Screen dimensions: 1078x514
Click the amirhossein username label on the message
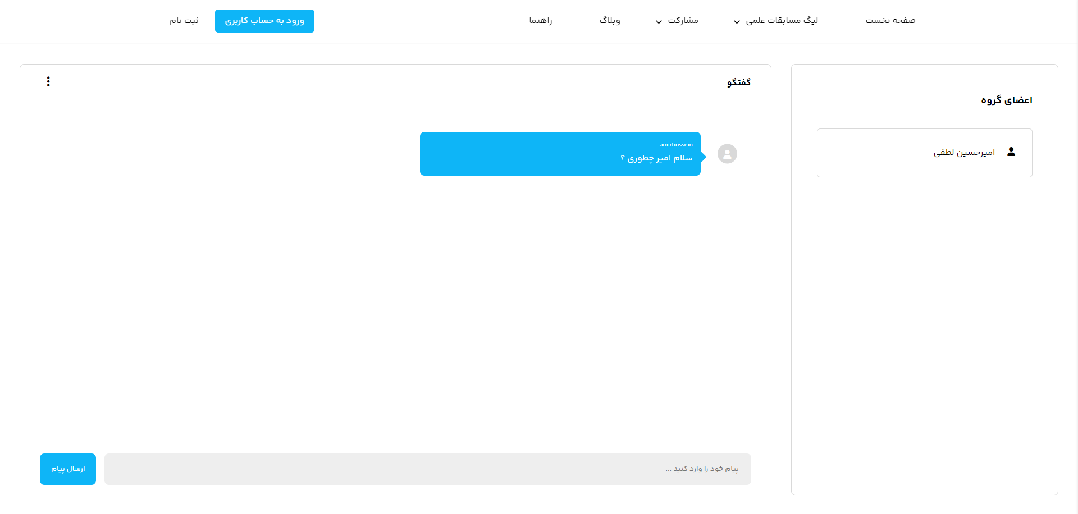pos(676,144)
